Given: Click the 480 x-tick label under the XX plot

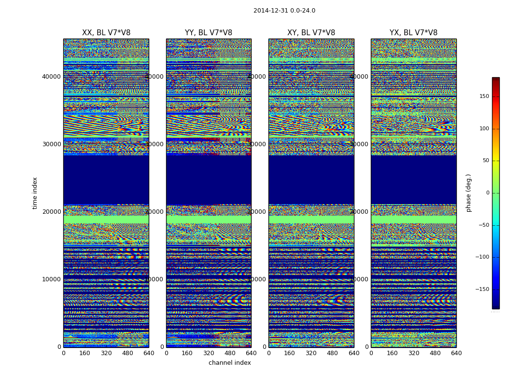Looking at the screenshot, I should [127, 353].
